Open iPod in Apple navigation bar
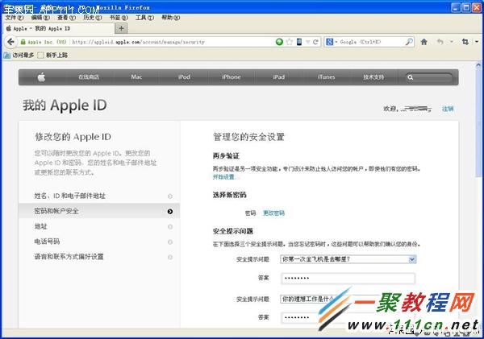 [x=184, y=77]
